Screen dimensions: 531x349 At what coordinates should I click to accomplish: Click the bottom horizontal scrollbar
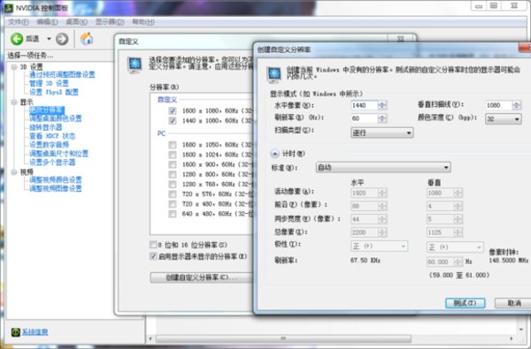(x=283, y=338)
